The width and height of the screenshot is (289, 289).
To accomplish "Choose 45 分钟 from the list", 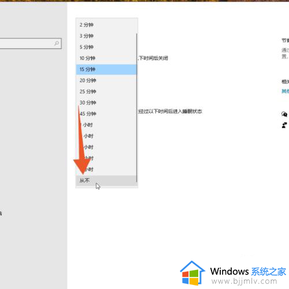I will pos(106,114).
